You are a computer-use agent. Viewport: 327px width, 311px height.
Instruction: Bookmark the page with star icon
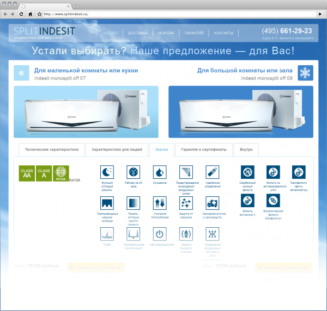tap(39, 14)
